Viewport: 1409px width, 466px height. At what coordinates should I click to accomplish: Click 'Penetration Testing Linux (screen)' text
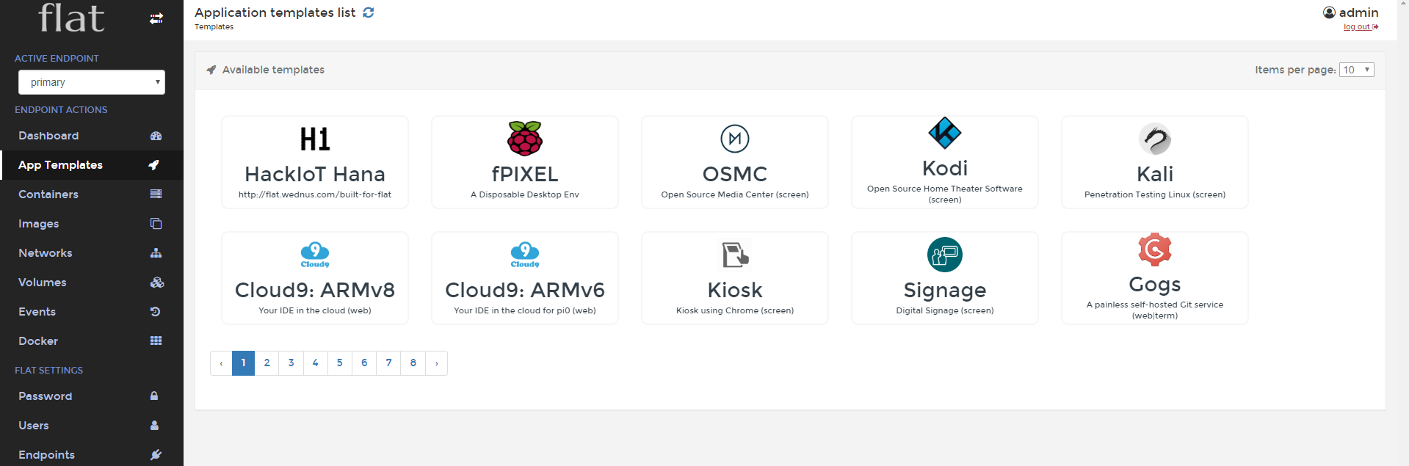[x=1155, y=194]
